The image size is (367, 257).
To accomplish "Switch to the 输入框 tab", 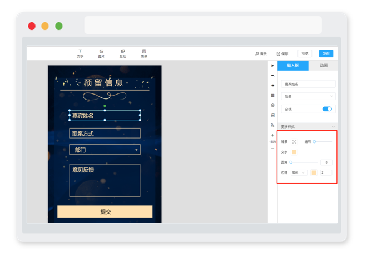I will 293,66.
